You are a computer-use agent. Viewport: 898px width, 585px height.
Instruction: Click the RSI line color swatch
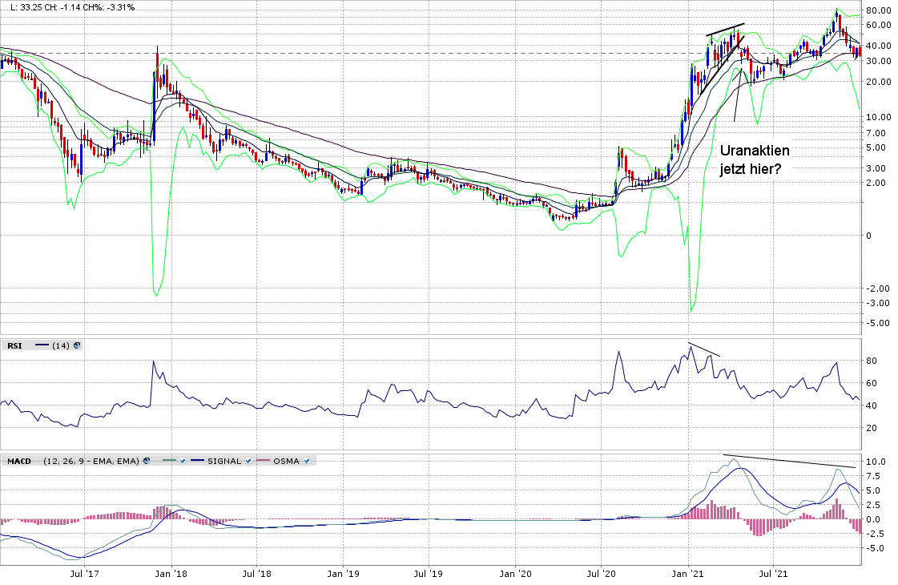[42, 345]
